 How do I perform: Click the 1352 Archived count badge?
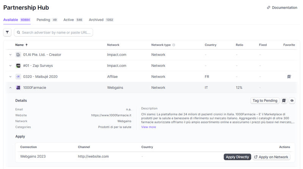pos(109,20)
